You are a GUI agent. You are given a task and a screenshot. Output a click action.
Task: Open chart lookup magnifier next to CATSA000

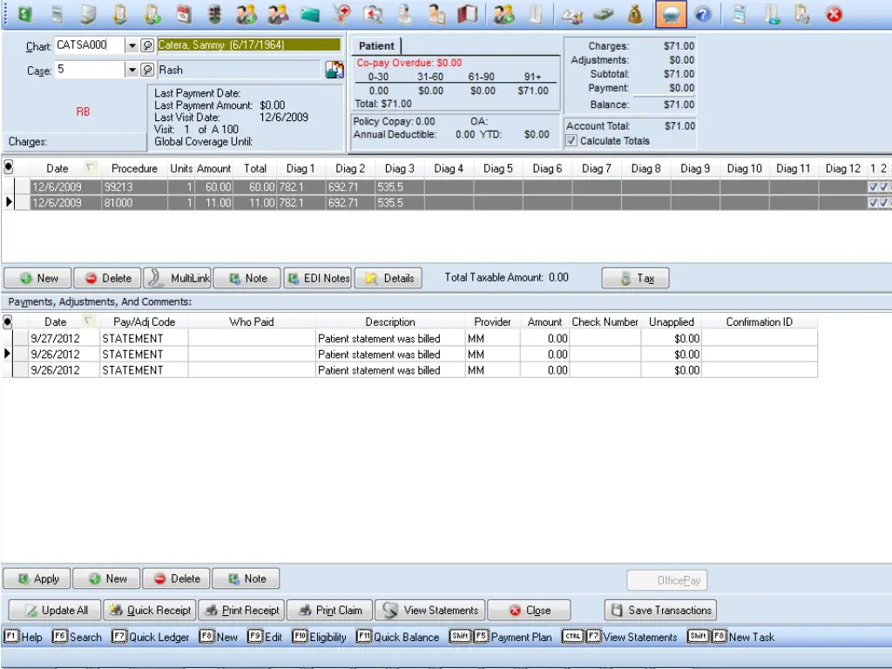pos(147,45)
